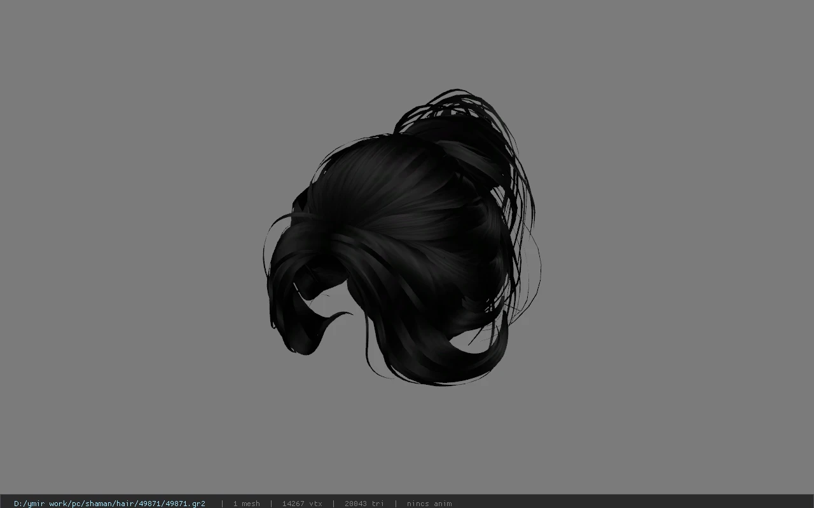Click the '20043 tri' triangle count
This screenshot has height=508, width=814.
364,504
